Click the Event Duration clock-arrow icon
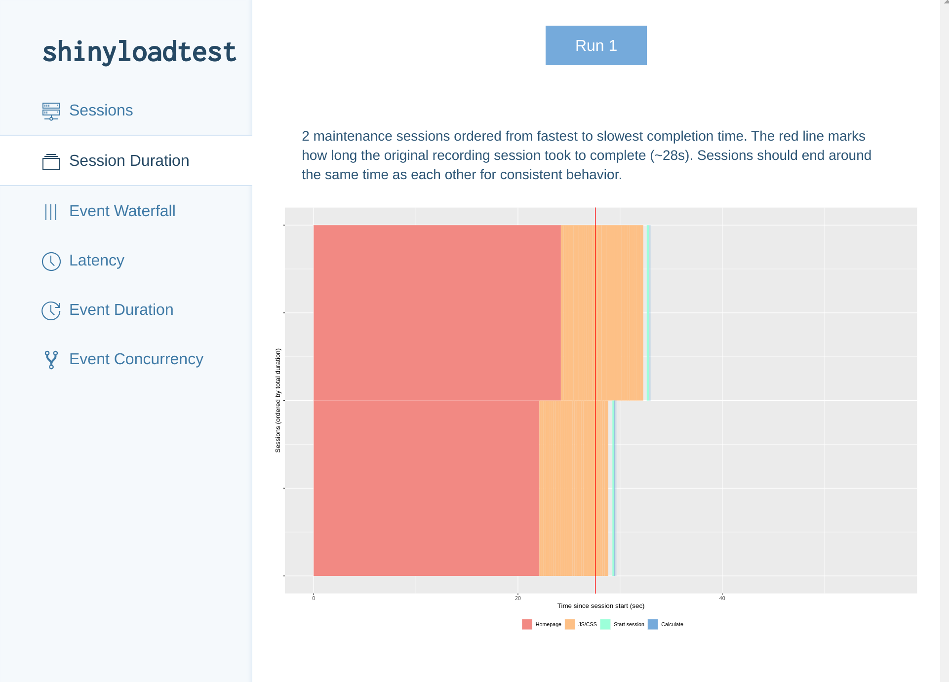This screenshot has height=682, width=949. (x=51, y=310)
